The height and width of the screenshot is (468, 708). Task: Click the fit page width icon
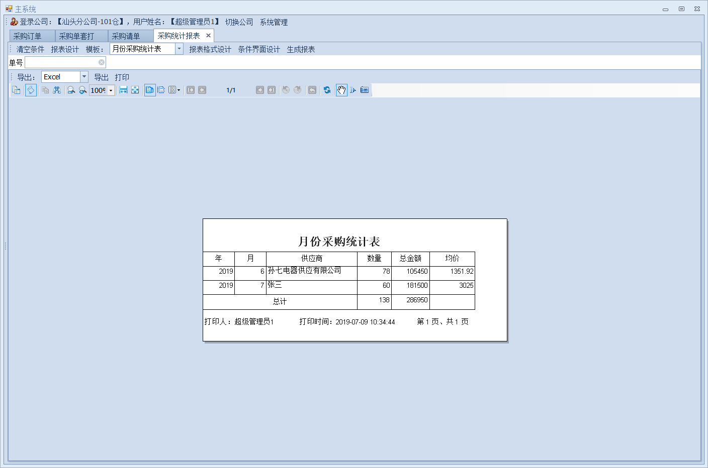pyautogui.click(x=123, y=90)
